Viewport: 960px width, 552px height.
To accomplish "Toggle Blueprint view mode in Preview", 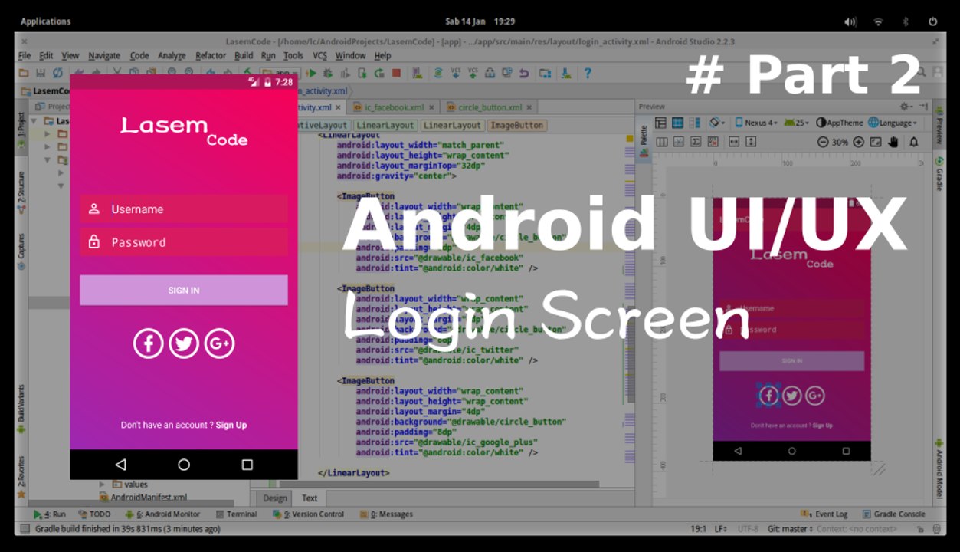I will point(678,123).
